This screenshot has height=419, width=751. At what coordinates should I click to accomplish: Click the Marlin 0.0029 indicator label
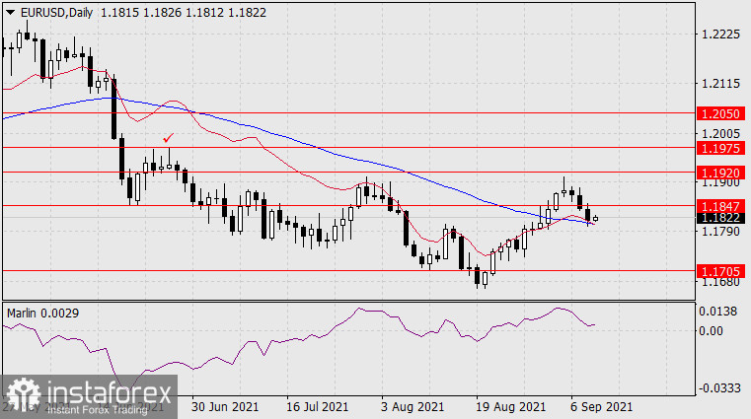43,313
